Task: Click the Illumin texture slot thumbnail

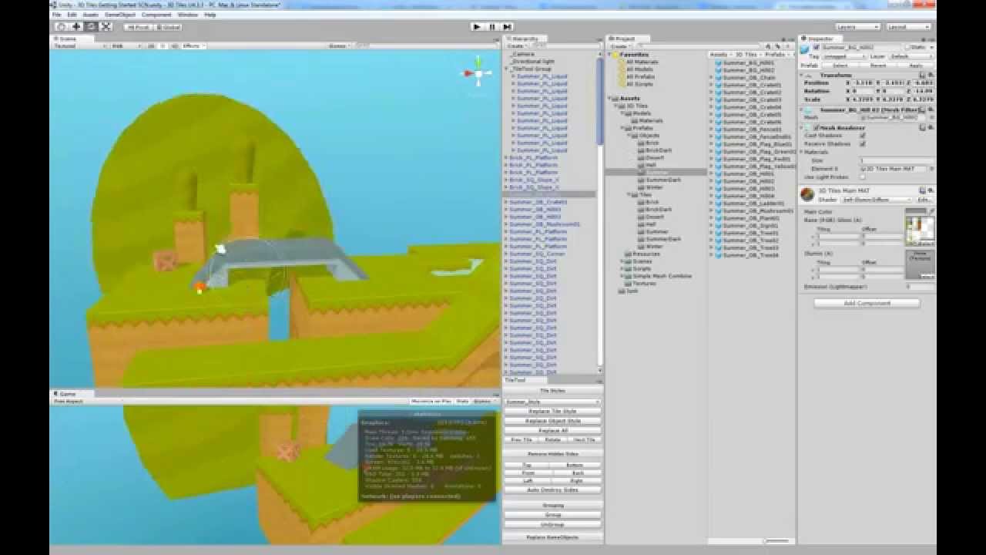Action: pyautogui.click(x=920, y=264)
